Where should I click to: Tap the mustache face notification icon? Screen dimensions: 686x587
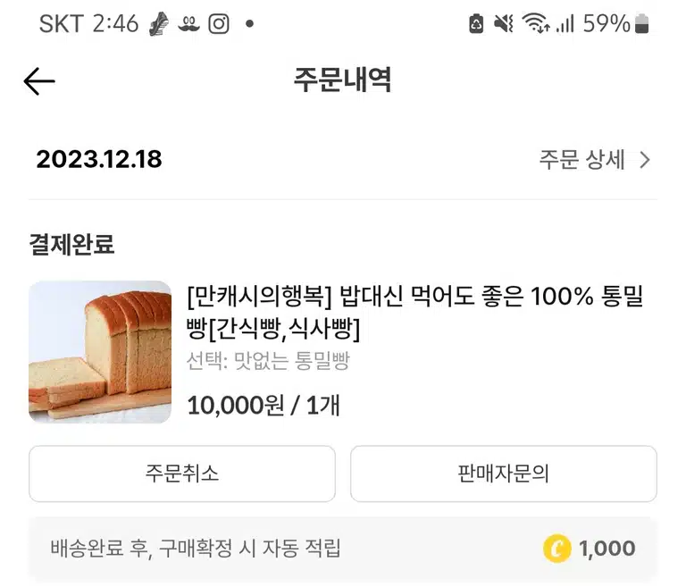(x=188, y=24)
